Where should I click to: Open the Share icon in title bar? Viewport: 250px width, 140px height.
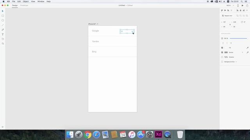[247, 5]
